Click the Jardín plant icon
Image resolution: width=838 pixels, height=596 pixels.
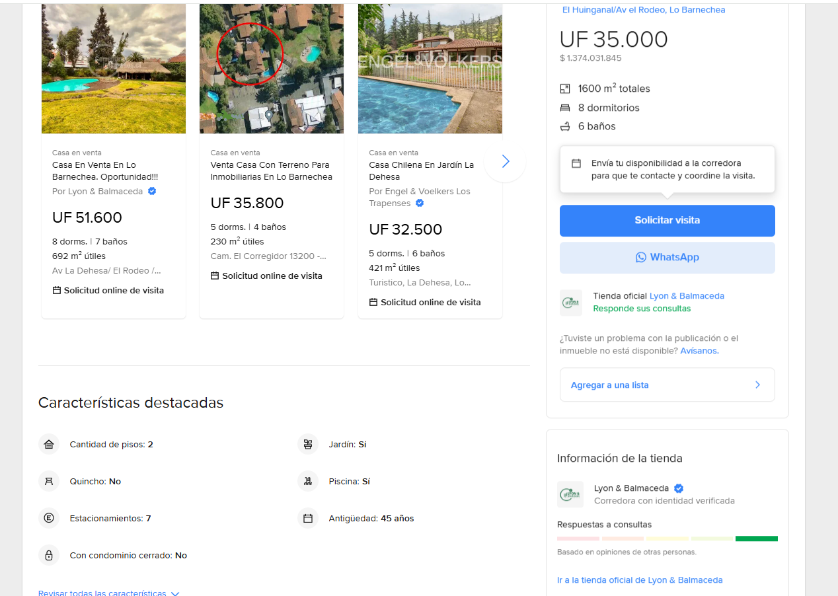pos(308,445)
